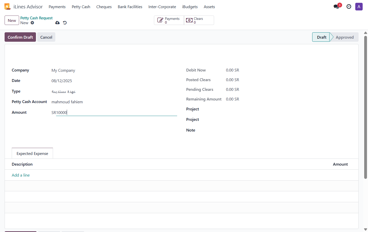Open the Payments menu

57,7
